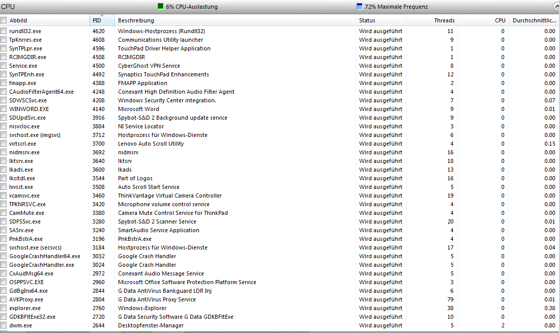Viewport: 559px width, 333px height.
Task: Select the SDWSCSvc.exe process name
Action: 28,100
